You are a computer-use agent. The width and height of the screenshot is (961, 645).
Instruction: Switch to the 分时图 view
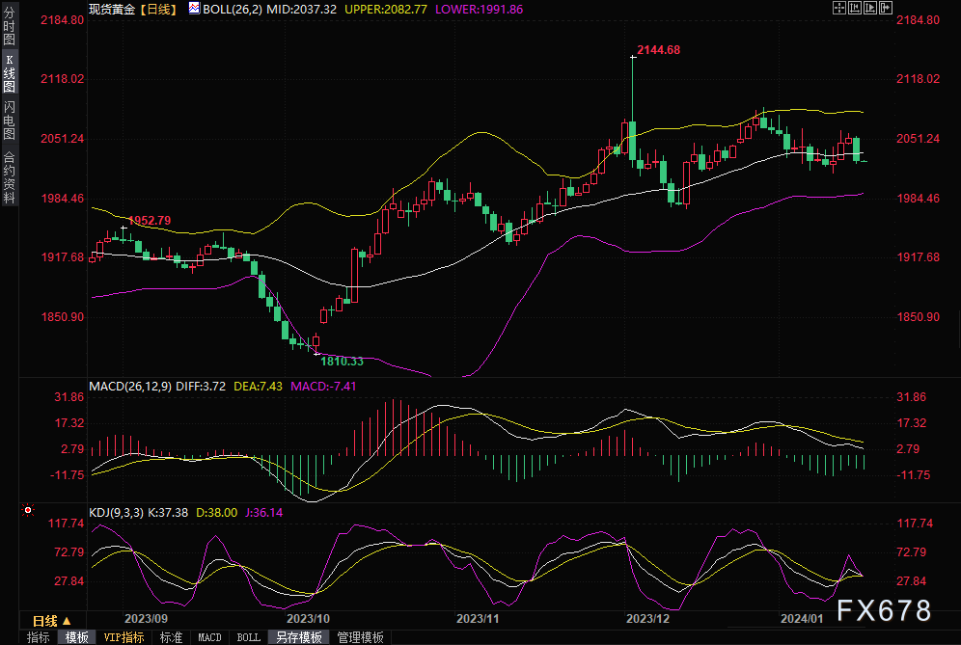point(9,26)
